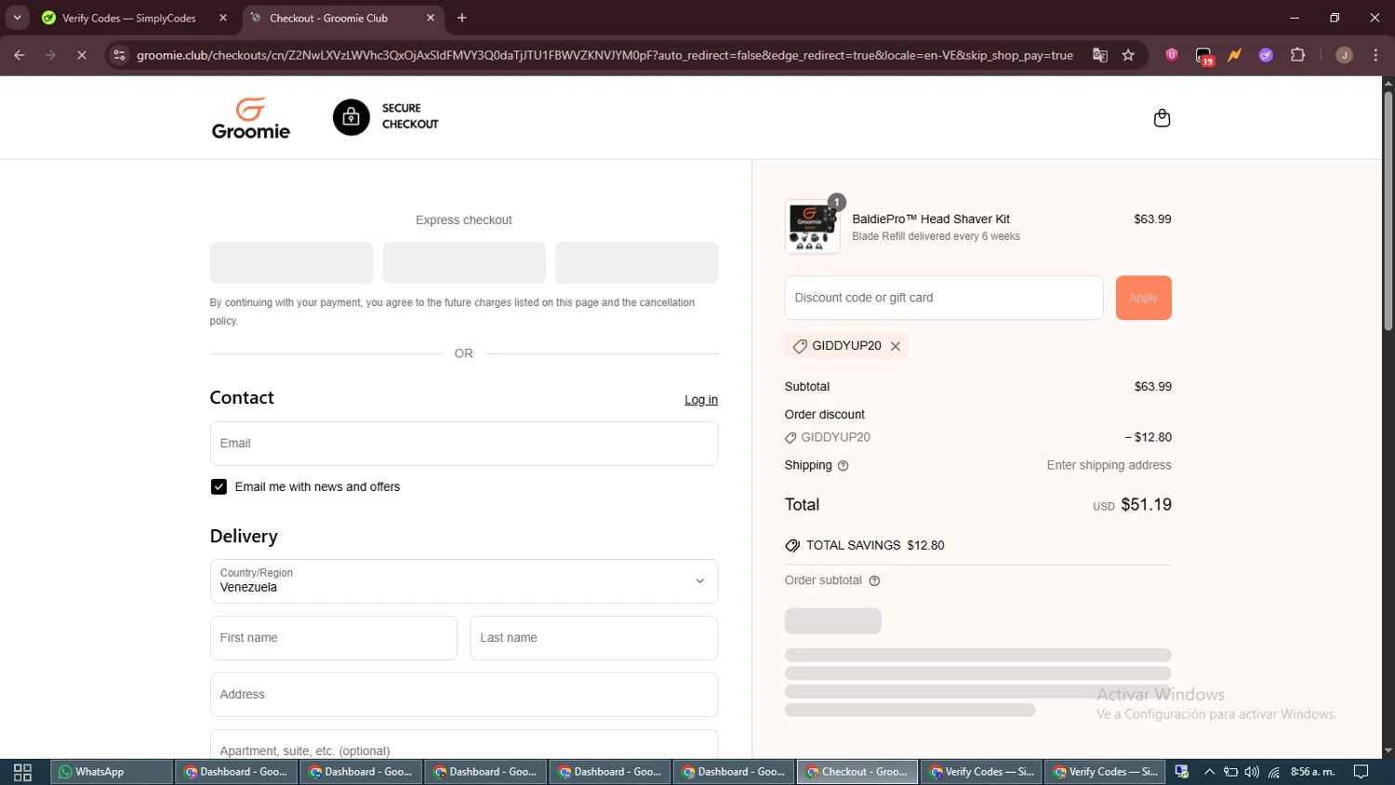Translate this page icon

click(1100, 56)
